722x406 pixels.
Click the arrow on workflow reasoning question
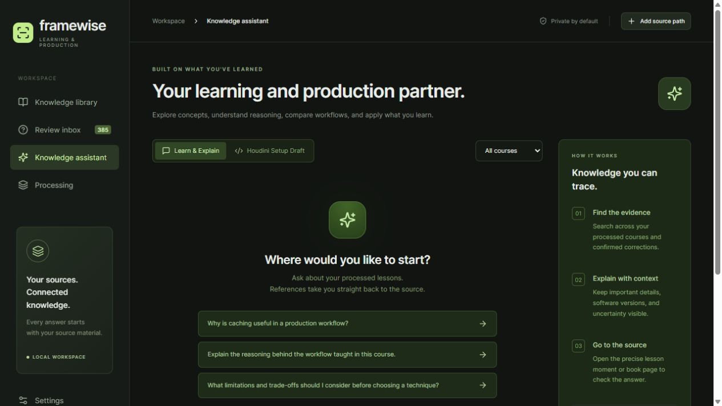click(483, 355)
